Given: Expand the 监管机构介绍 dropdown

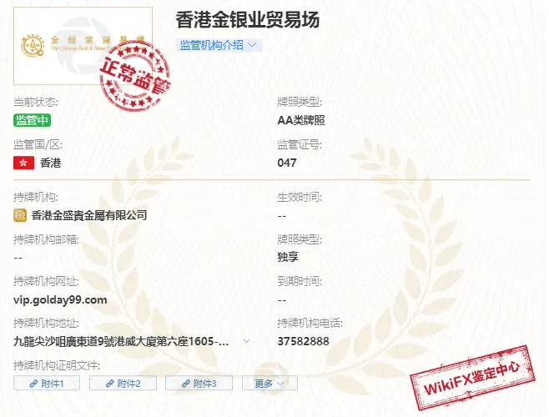Looking at the screenshot, I should click(x=219, y=45).
